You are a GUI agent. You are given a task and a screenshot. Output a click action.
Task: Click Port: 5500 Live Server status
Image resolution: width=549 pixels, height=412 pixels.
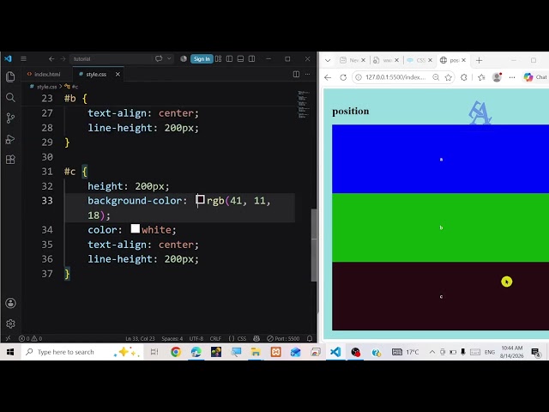[283, 338]
